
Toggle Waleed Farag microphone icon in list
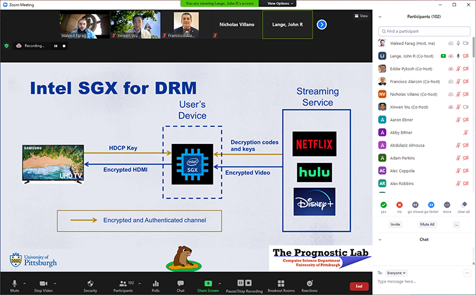[x=458, y=43]
